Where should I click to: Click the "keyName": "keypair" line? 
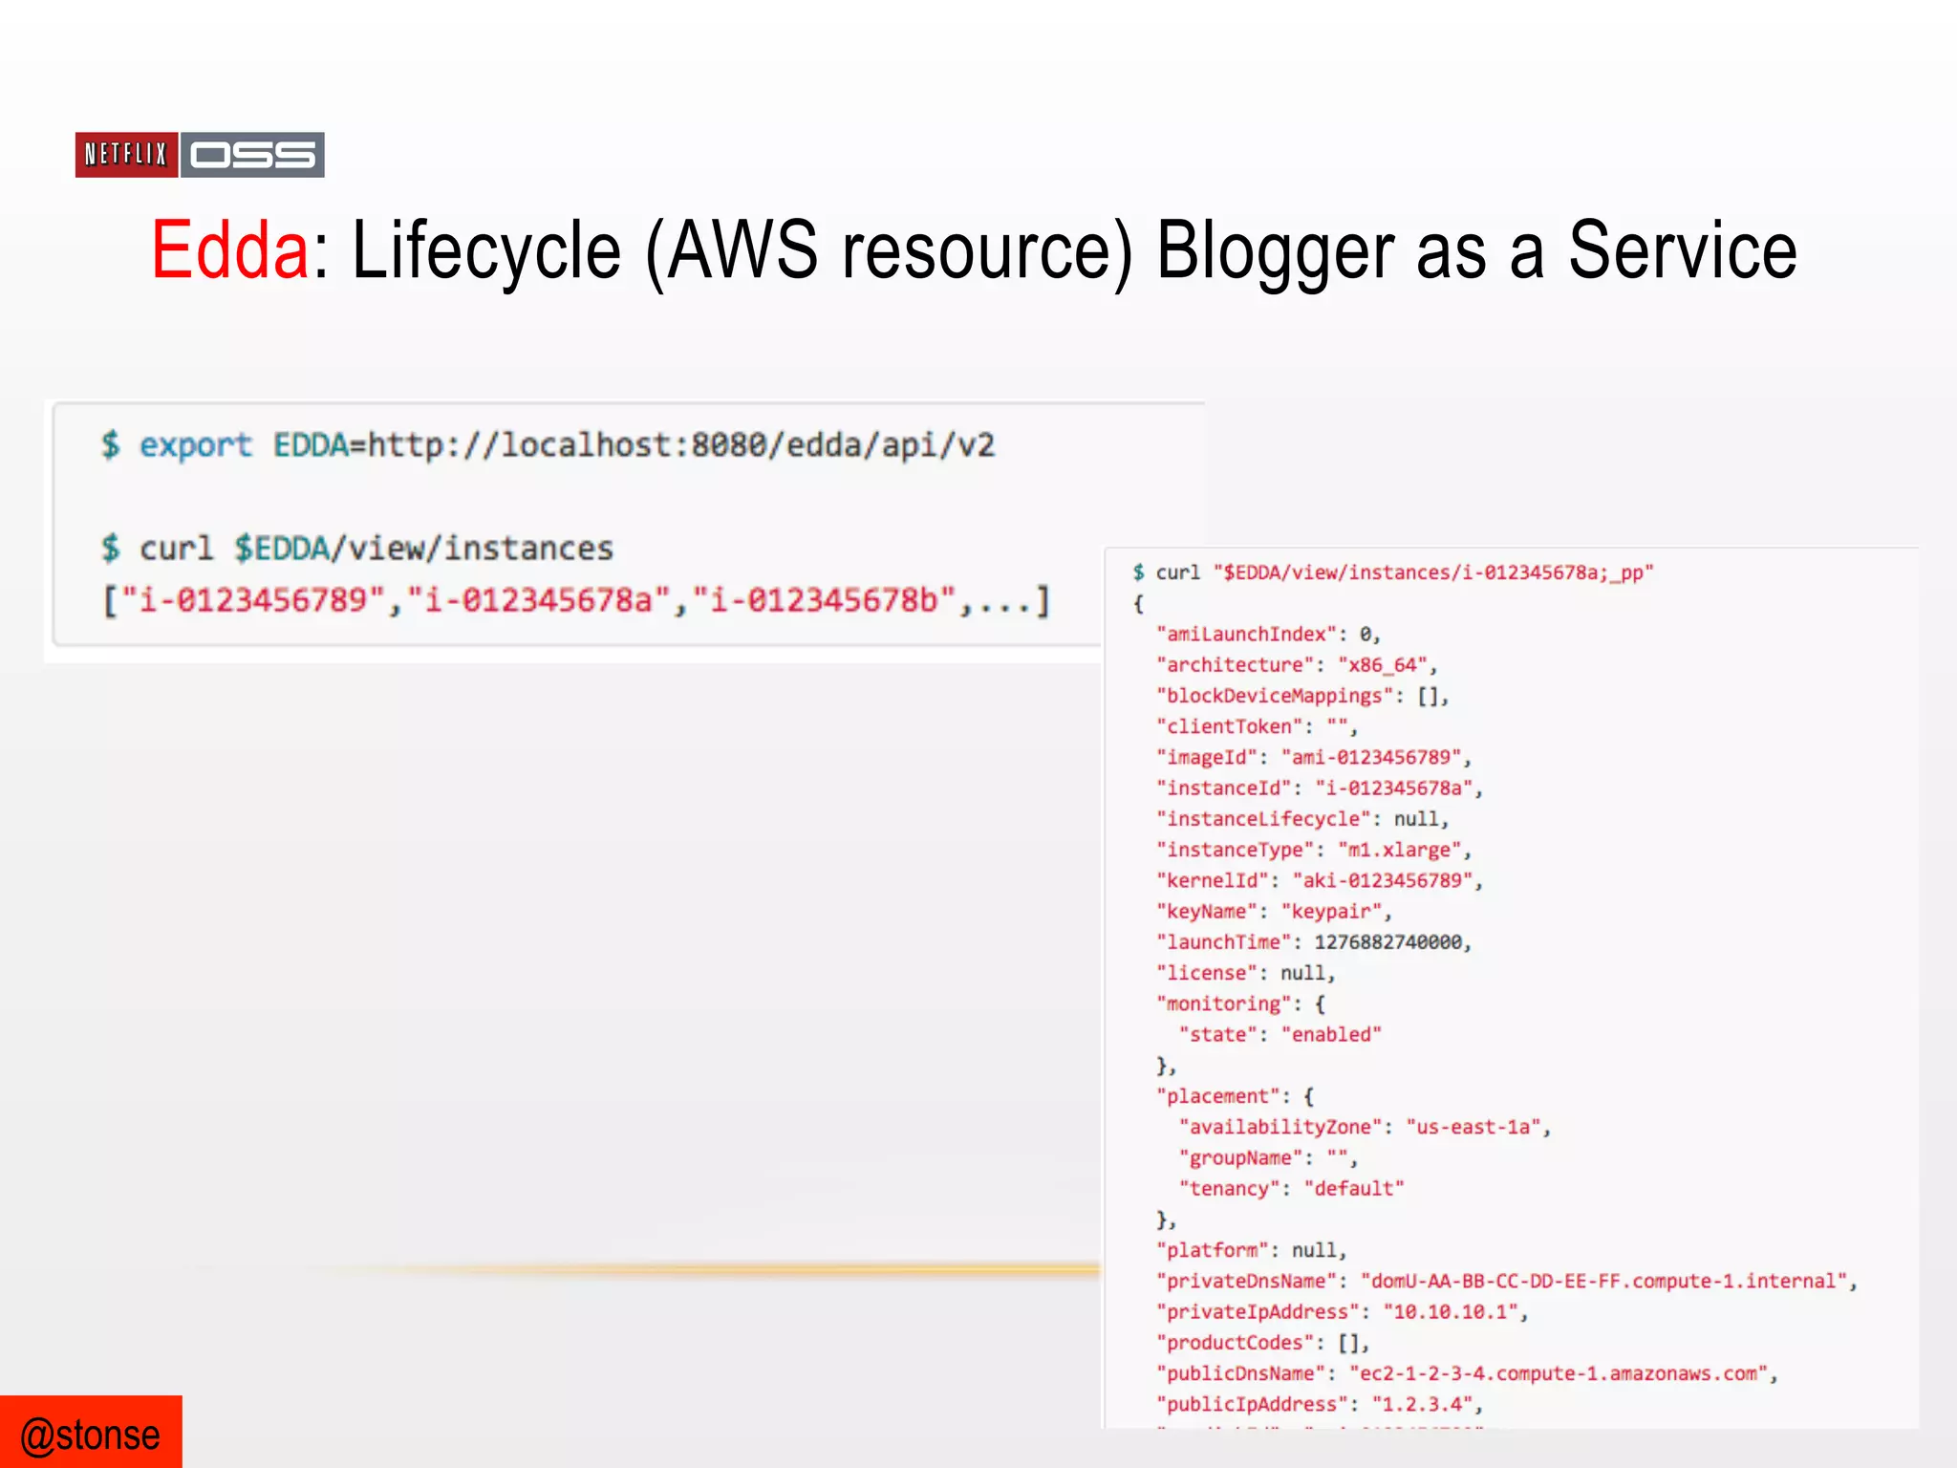[1275, 912]
